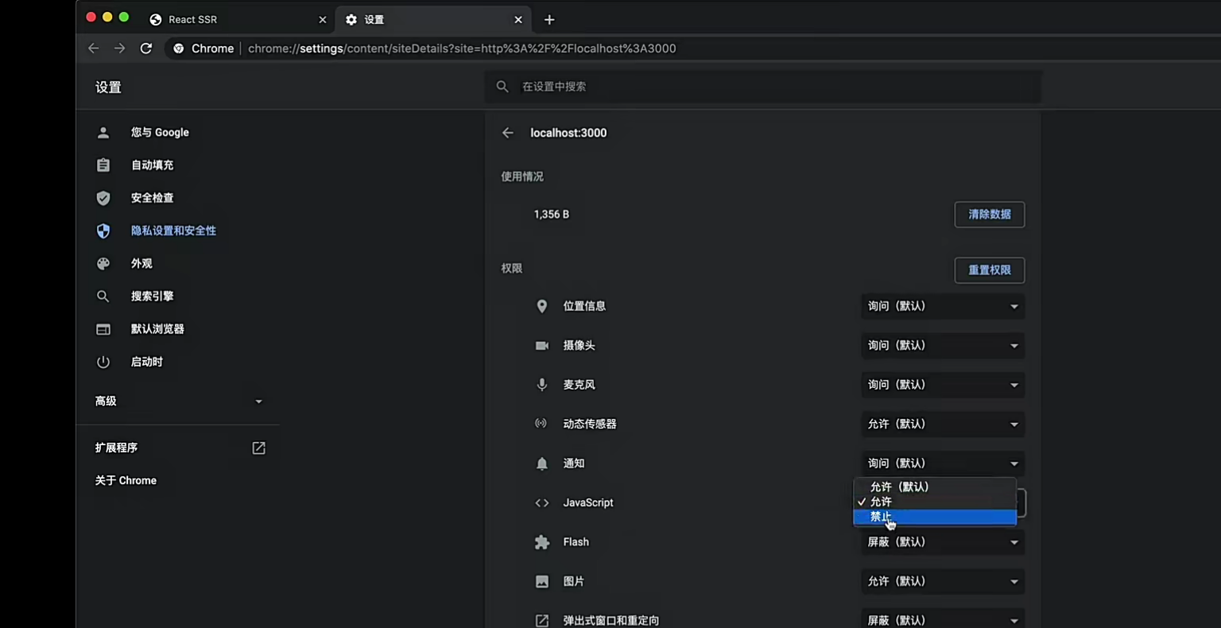This screenshot has width=1221, height=628.
Task: Click the power icon for 启动时
Action: pyautogui.click(x=103, y=362)
